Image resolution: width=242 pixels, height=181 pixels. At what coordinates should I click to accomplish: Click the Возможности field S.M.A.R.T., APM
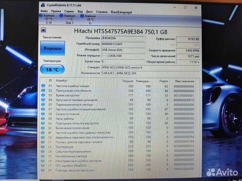(151, 73)
